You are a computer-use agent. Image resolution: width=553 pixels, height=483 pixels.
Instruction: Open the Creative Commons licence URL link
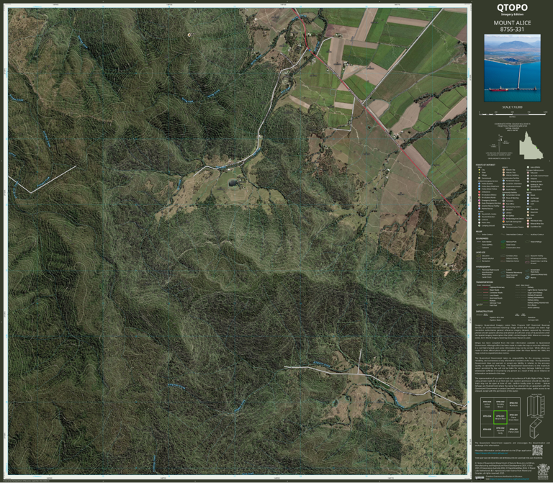(x=510, y=479)
